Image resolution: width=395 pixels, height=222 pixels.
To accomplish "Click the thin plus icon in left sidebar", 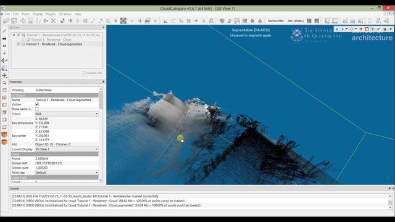I will click(4, 54).
